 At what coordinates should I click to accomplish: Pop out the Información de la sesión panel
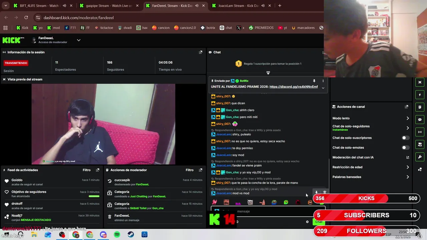200,52
